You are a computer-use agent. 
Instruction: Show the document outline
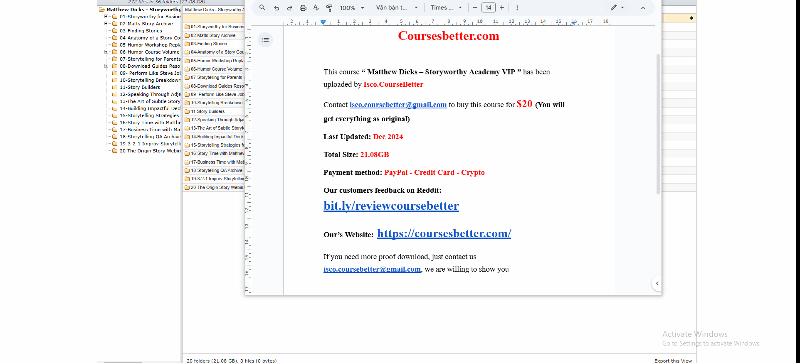pos(265,40)
